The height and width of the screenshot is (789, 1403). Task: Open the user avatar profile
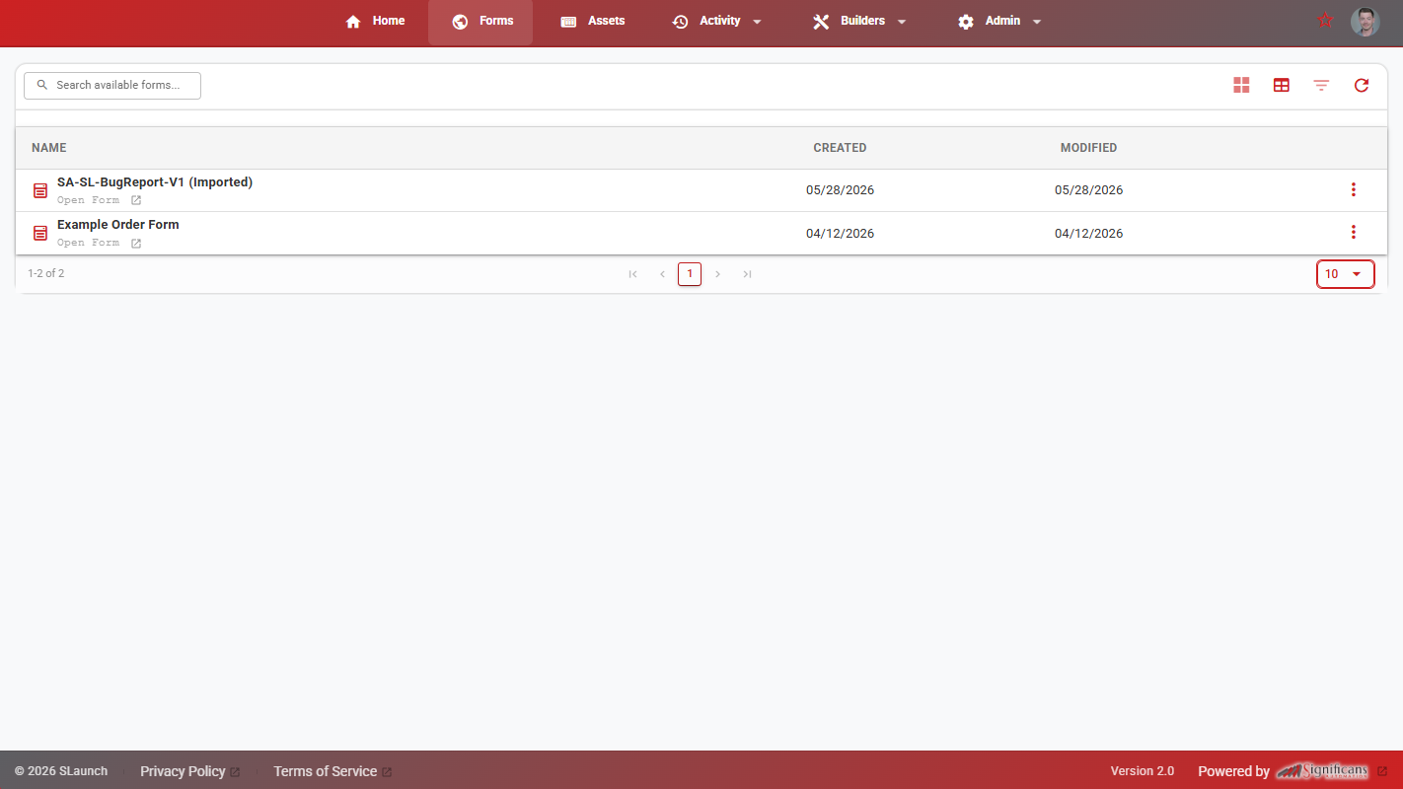[1366, 22]
